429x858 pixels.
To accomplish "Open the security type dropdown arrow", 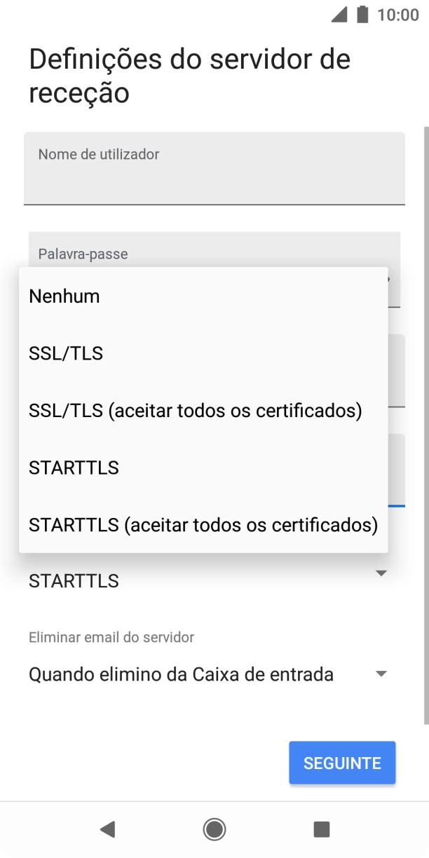I will click(x=379, y=573).
